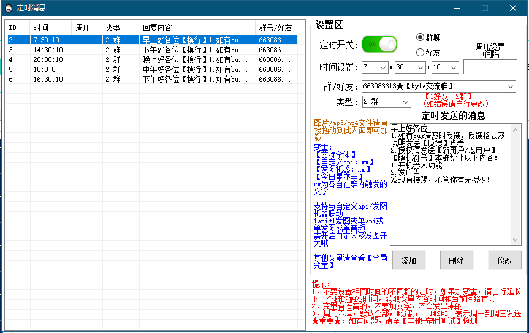Sort by the 时间 column header
Image resolution: width=529 pixels, height=333 pixels.
point(51,28)
